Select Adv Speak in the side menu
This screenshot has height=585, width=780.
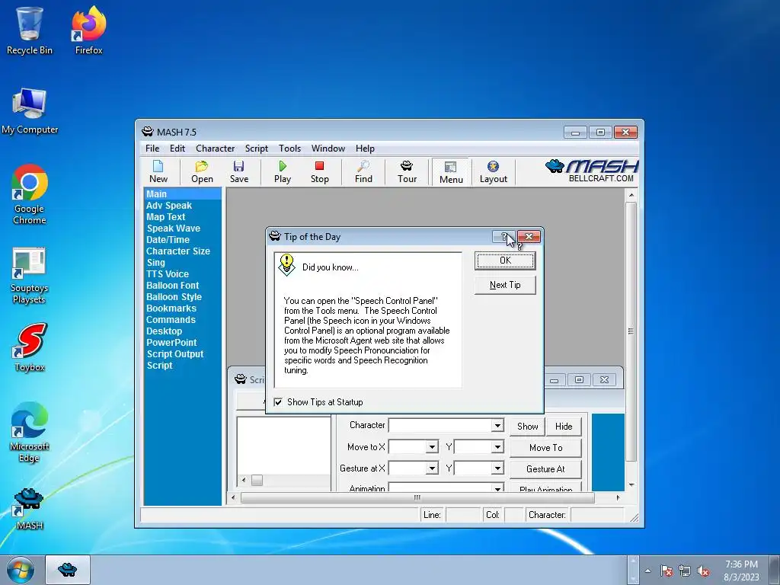click(x=168, y=206)
